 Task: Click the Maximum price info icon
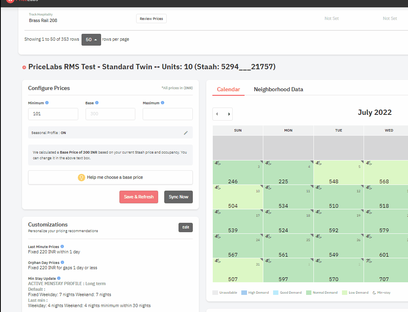pyautogui.click(x=162, y=103)
